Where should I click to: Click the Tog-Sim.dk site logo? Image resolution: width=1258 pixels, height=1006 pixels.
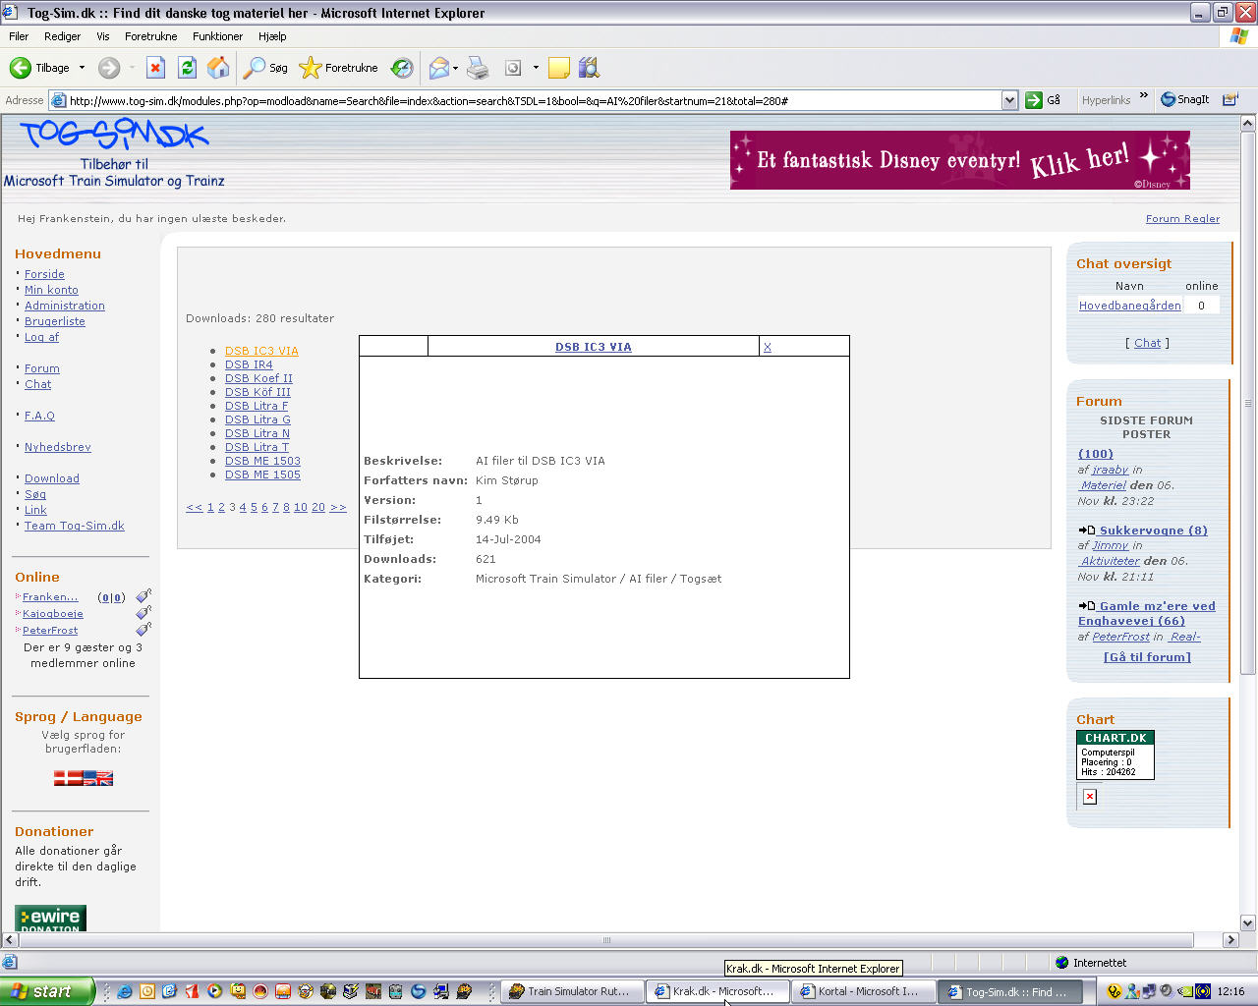(x=114, y=134)
